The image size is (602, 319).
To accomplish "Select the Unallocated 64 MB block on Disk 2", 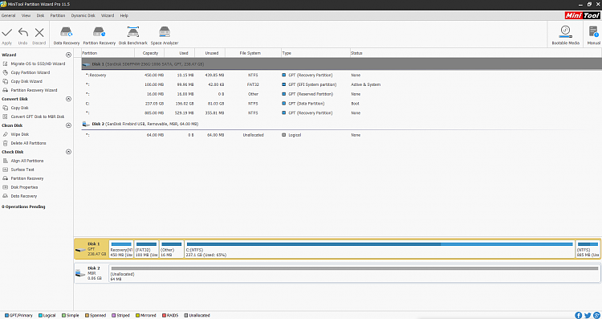I will click(x=354, y=273).
